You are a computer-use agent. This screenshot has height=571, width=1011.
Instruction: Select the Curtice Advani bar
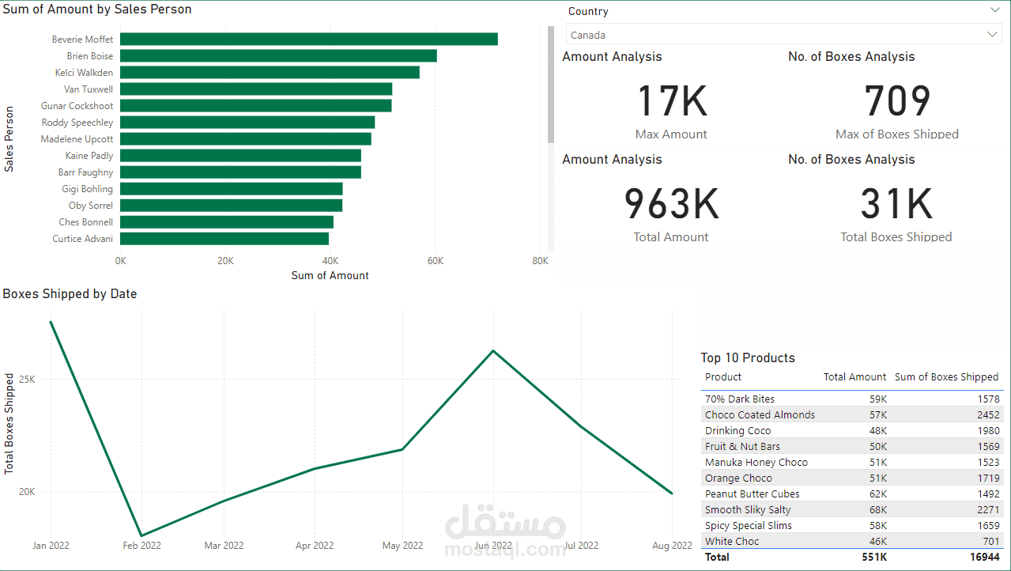224,239
